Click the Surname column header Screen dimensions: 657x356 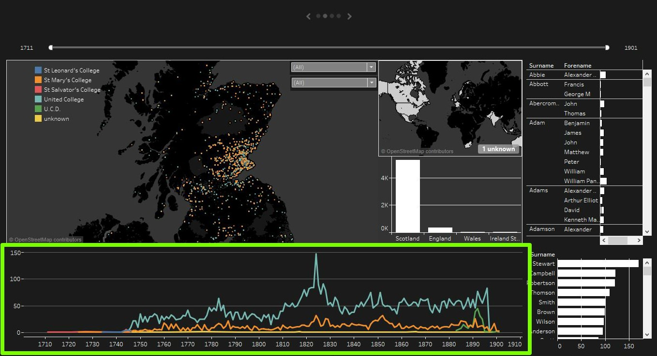point(541,66)
